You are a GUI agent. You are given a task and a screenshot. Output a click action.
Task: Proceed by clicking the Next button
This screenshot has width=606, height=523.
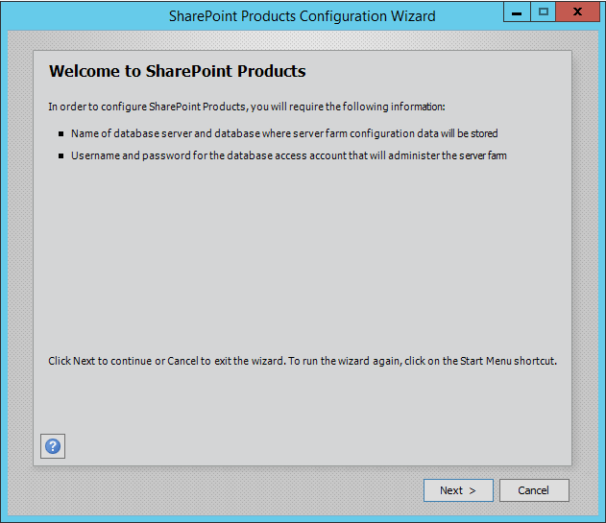(458, 490)
